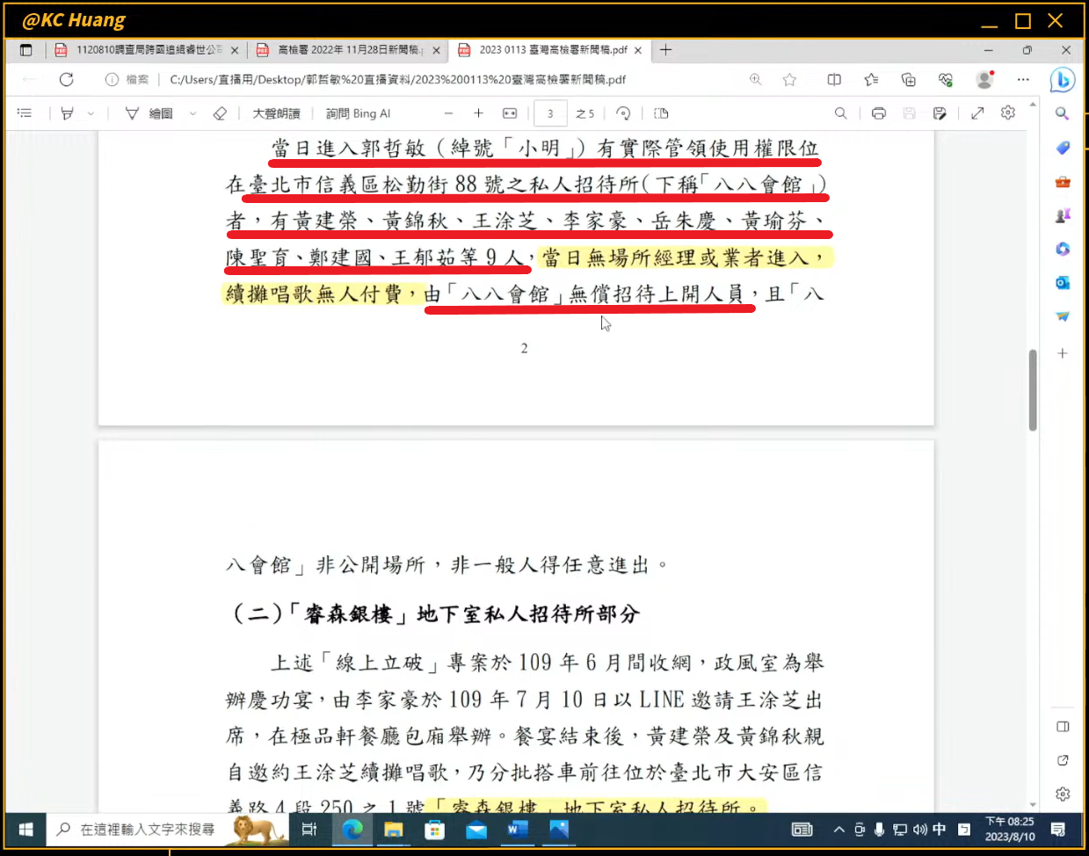Open PDF viewer settings gear
The width and height of the screenshot is (1089, 856).
pyautogui.click(x=1008, y=113)
